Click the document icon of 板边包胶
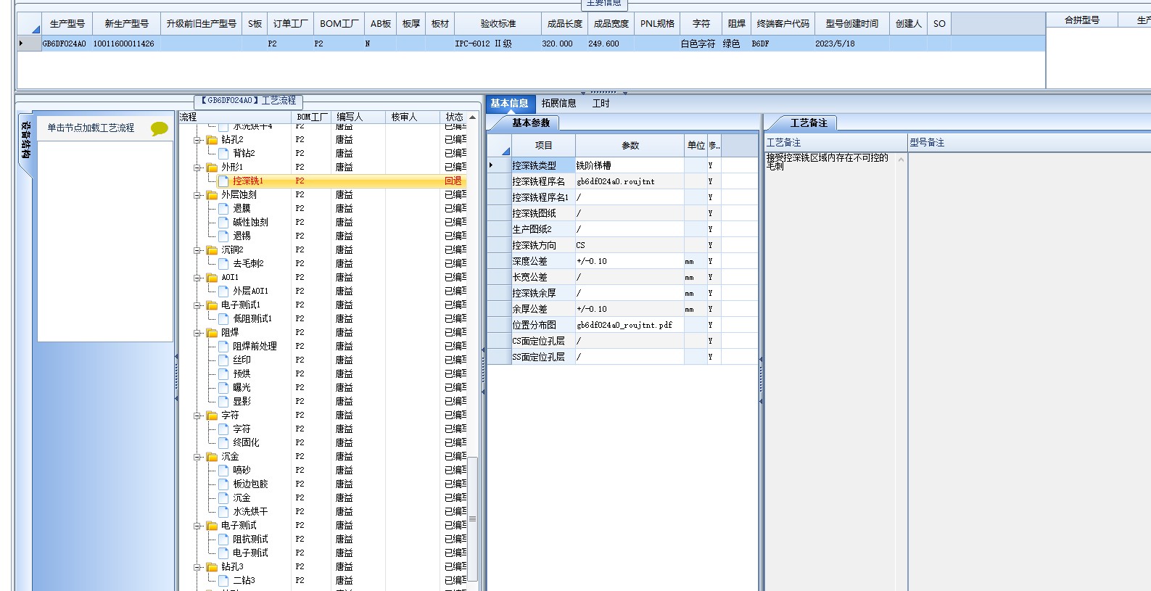 click(x=223, y=484)
